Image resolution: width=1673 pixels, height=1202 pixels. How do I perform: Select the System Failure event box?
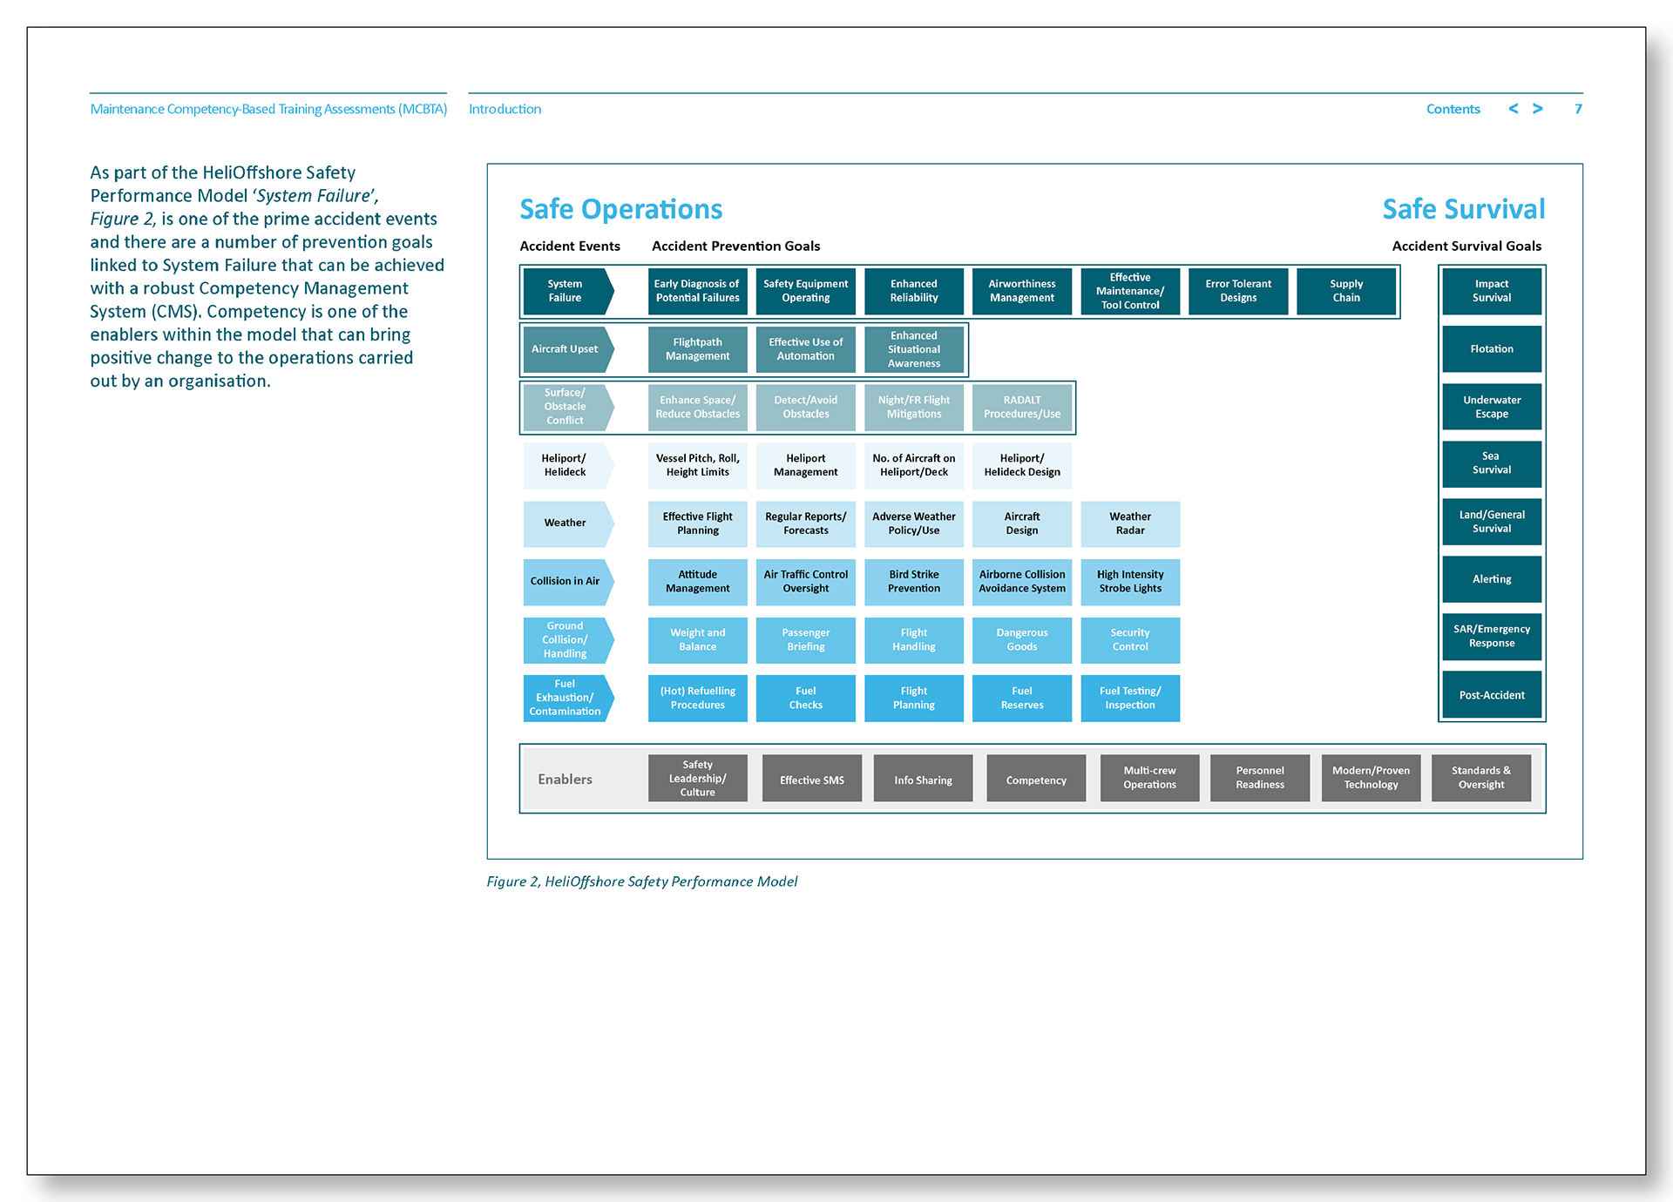coord(566,291)
